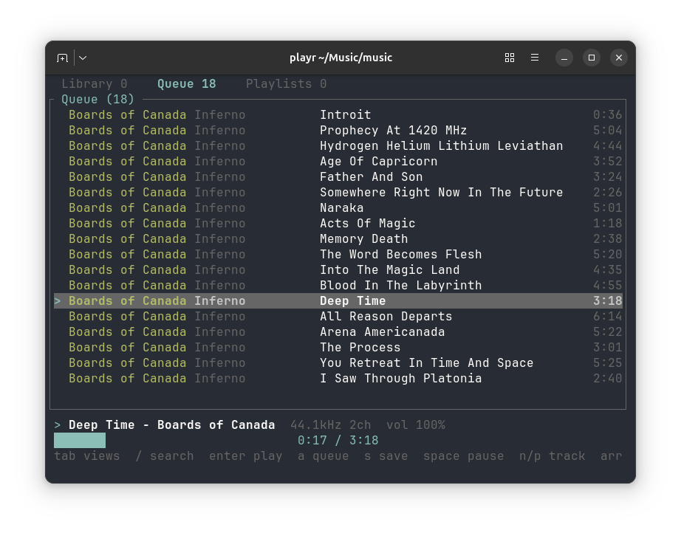
Task: Click the '/ search' hint
Action: (x=165, y=456)
